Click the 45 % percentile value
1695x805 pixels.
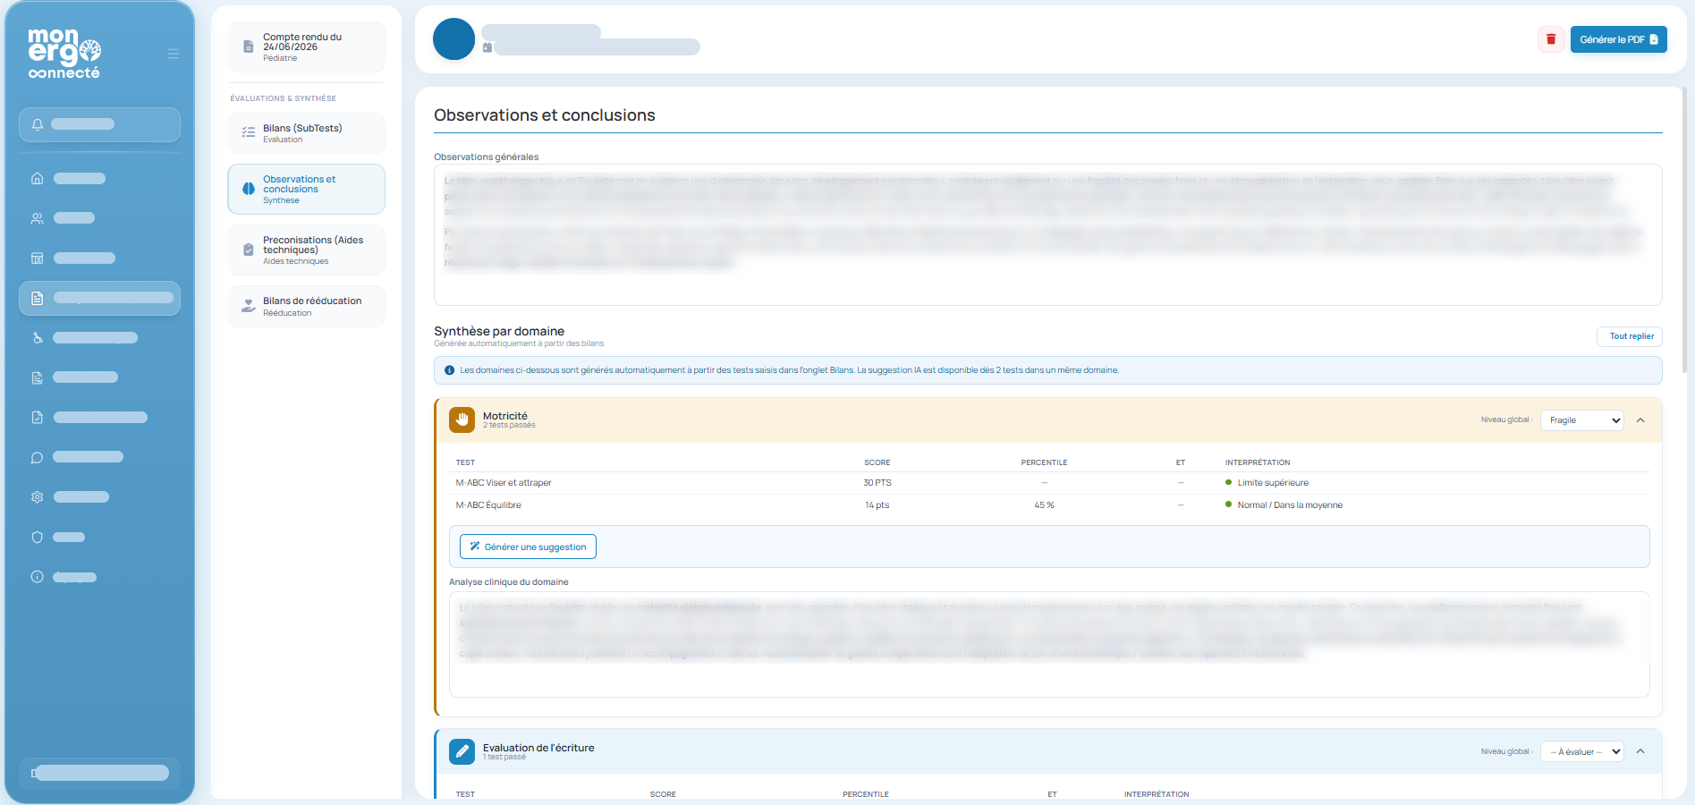1044,505
